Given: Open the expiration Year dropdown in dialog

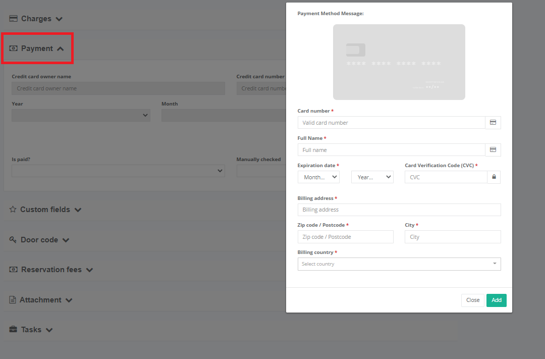Looking at the screenshot, I should click(372, 177).
